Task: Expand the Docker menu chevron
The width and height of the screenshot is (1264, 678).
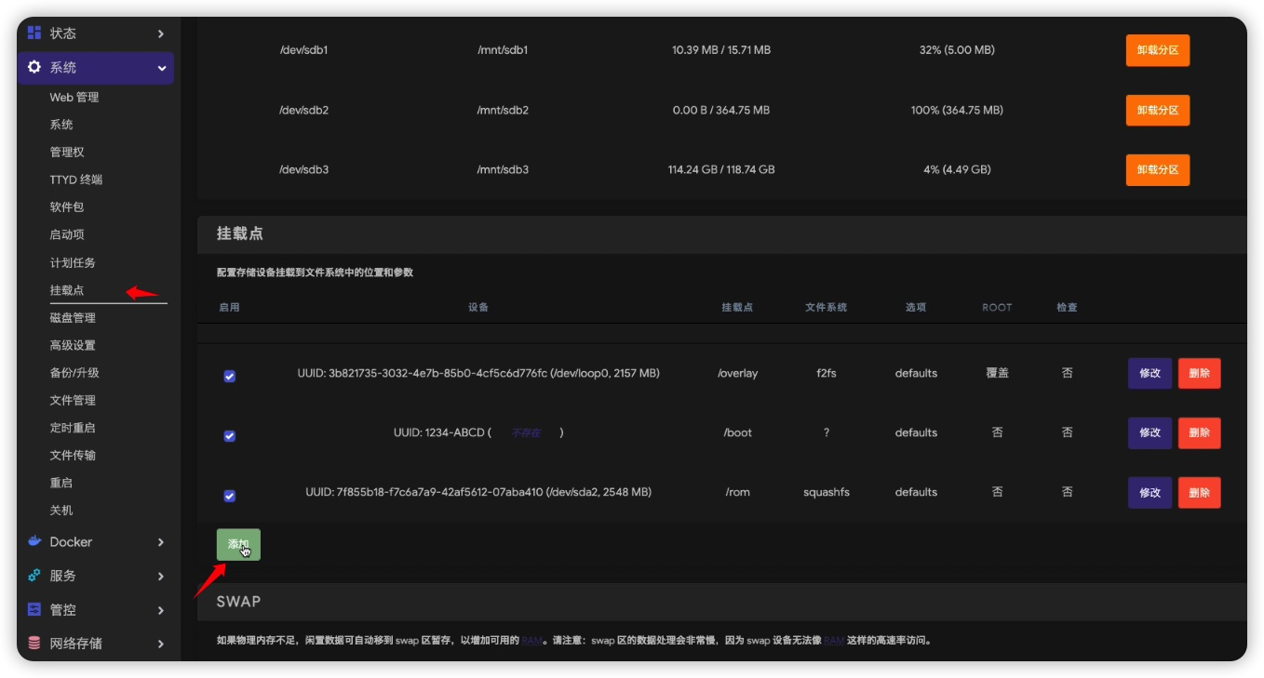Action: [x=160, y=542]
